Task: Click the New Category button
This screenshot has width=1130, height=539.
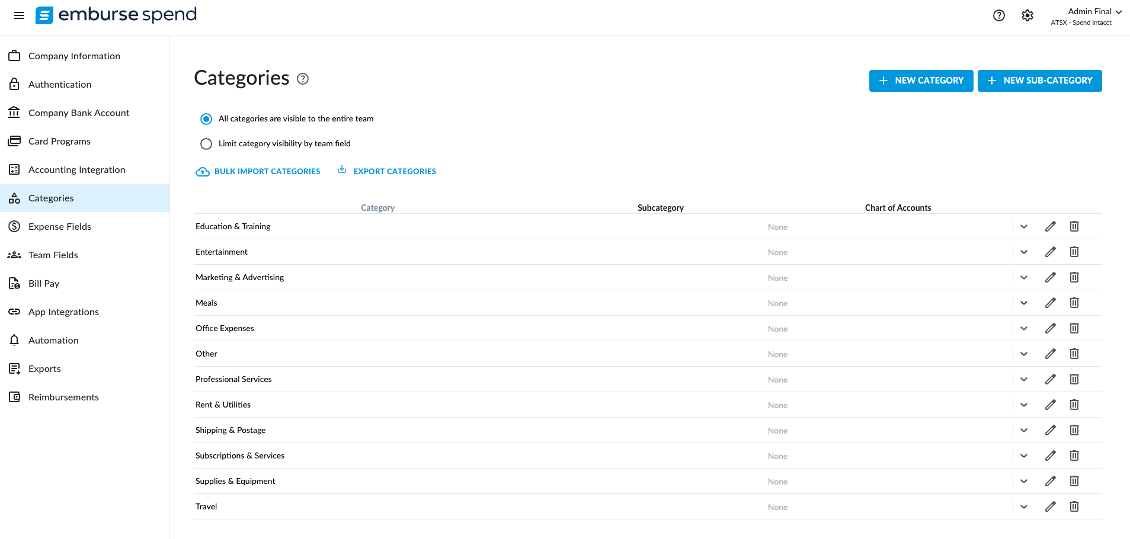Action: pyautogui.click(x=921, y=81)
